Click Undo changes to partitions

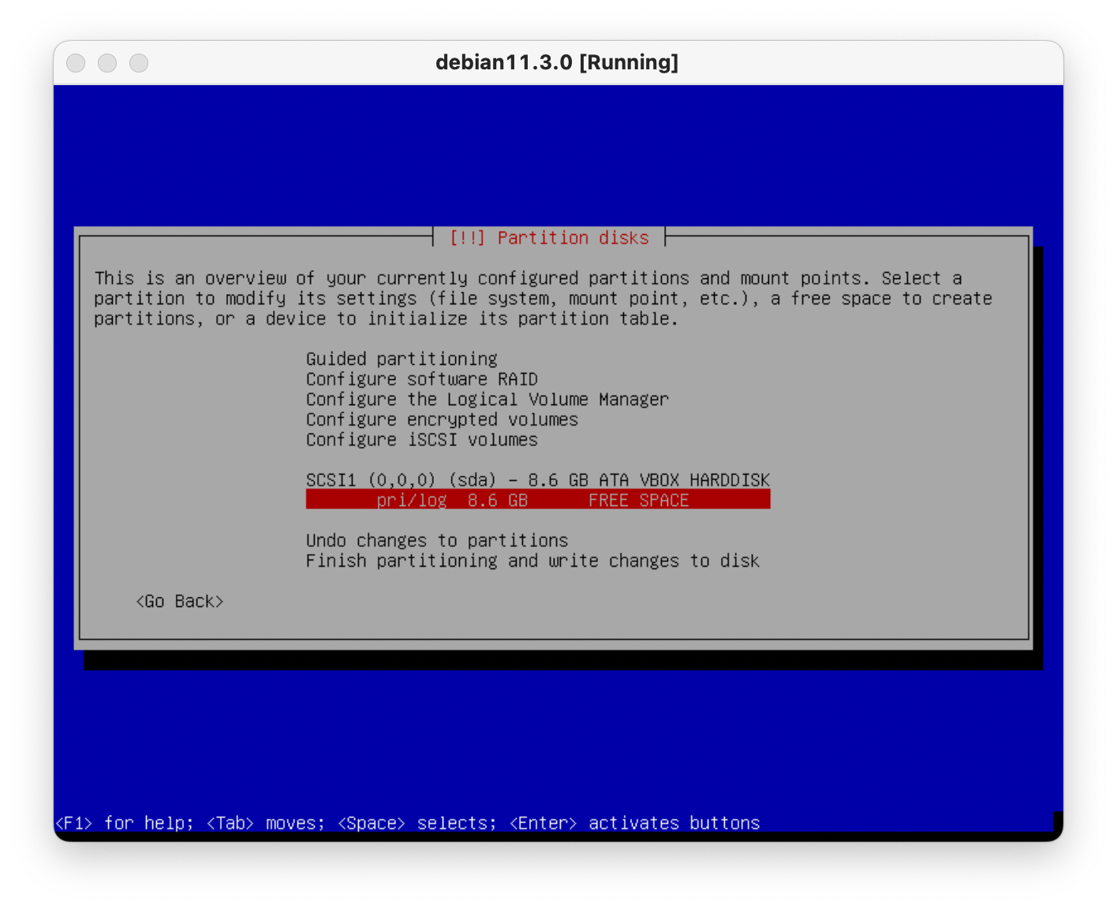click(x=436, y=541)
